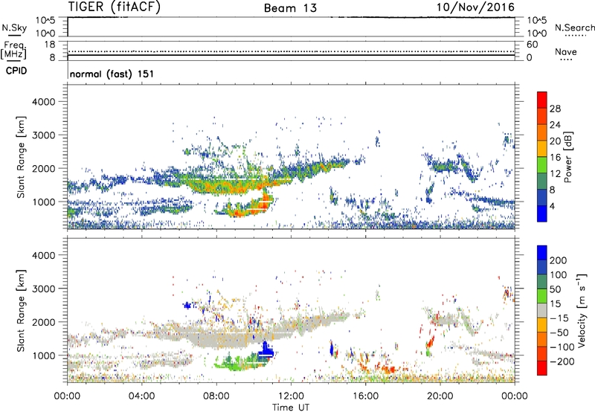
Task: Click the "4" tick on the Power colorbar
Action: pos(553,207)
